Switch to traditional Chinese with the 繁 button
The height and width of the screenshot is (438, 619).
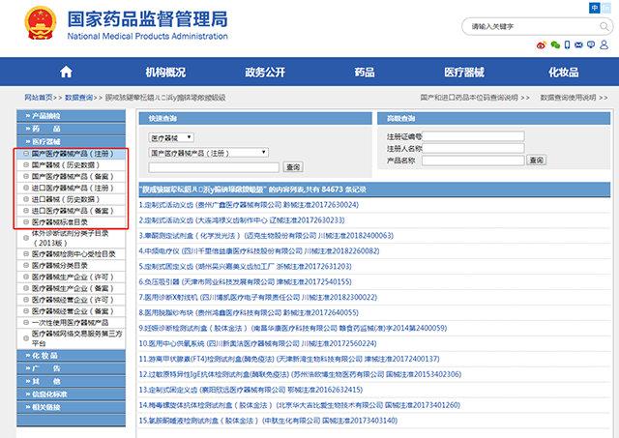[x=606, y=8]
